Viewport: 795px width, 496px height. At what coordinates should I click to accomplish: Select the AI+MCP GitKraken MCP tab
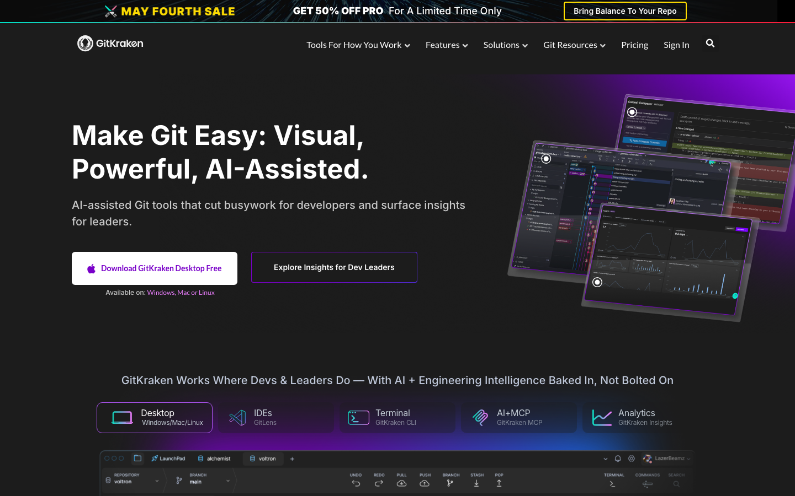tap(519, 418)
